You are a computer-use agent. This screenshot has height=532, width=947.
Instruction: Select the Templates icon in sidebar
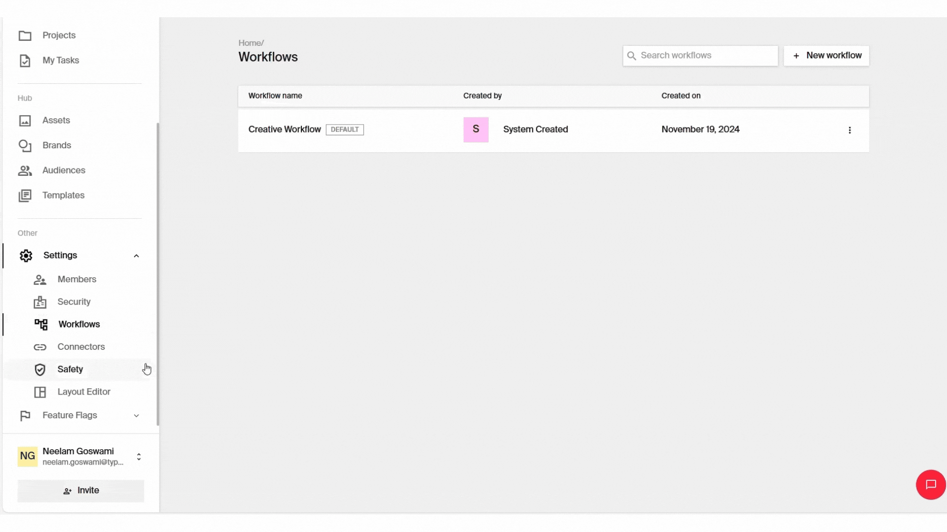point(25,196)
